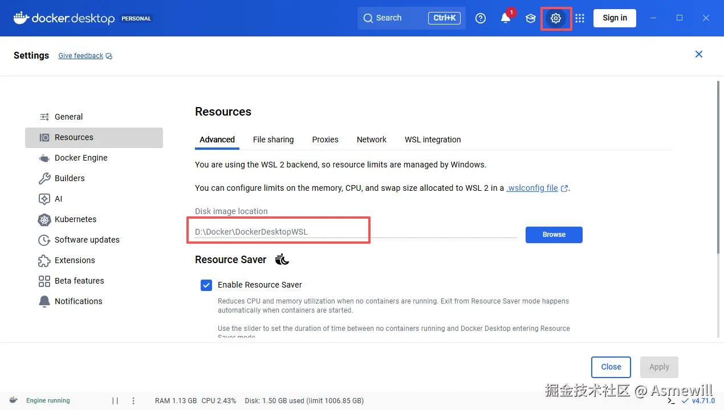This screenshot has width=724, height=410.
Task: Click the Docker Desktop whale logo
Action: (x=21, y=18)
